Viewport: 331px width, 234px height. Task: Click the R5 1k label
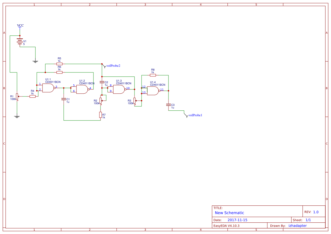tap(59, 61)
